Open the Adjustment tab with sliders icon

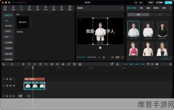[x=62, y=8]
